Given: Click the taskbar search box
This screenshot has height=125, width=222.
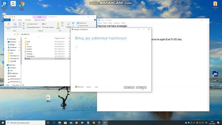Looking at the screenshot, I should tap(25, 123).
